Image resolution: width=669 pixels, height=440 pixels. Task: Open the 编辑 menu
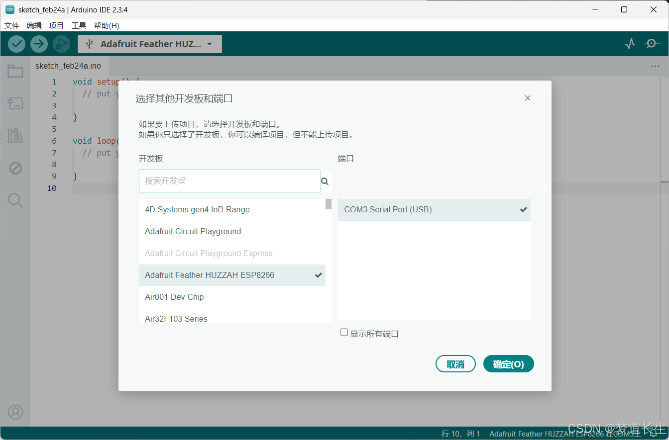pyautogui.click(x=34, y=25)
